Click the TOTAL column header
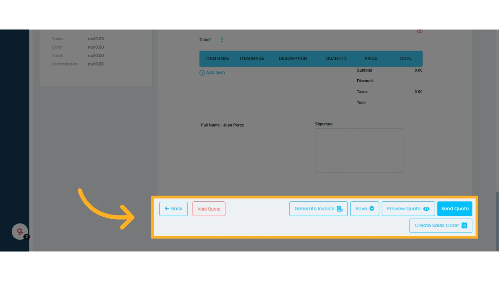 405,59
